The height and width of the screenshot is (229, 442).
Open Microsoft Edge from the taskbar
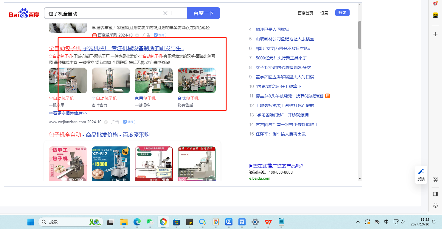pos(137,222)
